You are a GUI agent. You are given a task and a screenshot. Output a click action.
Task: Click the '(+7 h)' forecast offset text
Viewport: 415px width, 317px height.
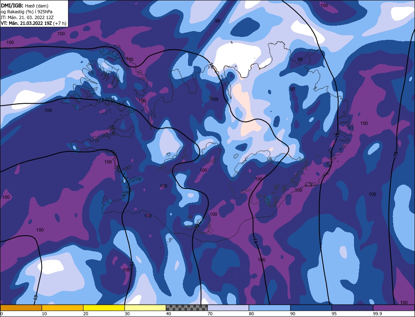(x=60, y=23)
